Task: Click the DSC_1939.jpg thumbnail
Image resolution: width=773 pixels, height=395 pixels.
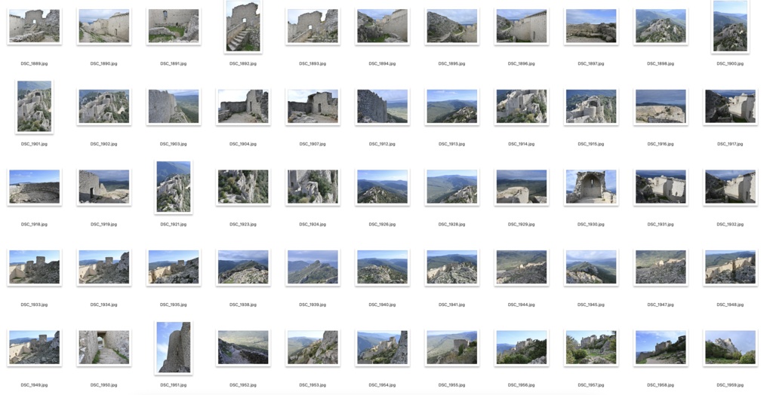Action: [313, 267]
